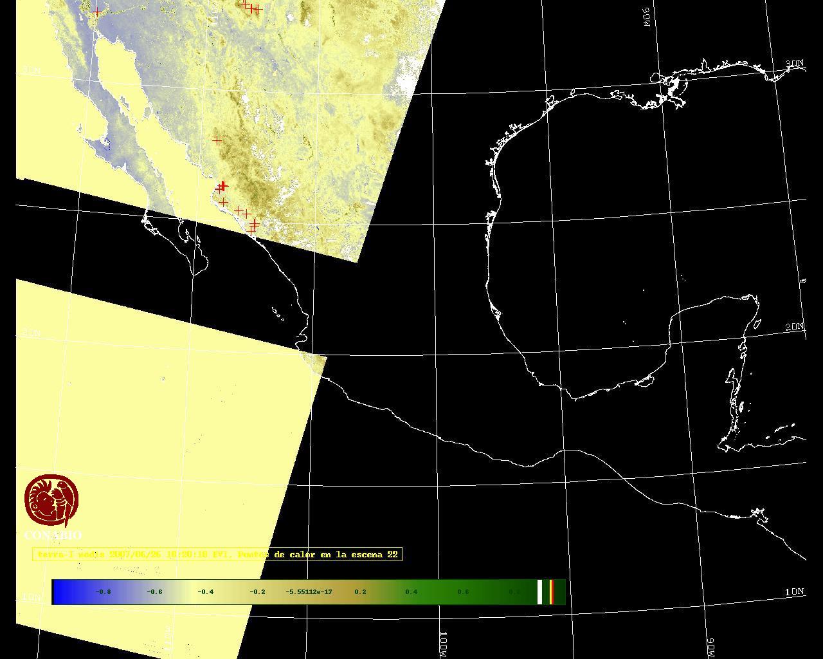Click the dense red hotspot cluster near the Sinaloa coast
The height and width of the screenshot is (659, 823).
[x=222, y=187]
